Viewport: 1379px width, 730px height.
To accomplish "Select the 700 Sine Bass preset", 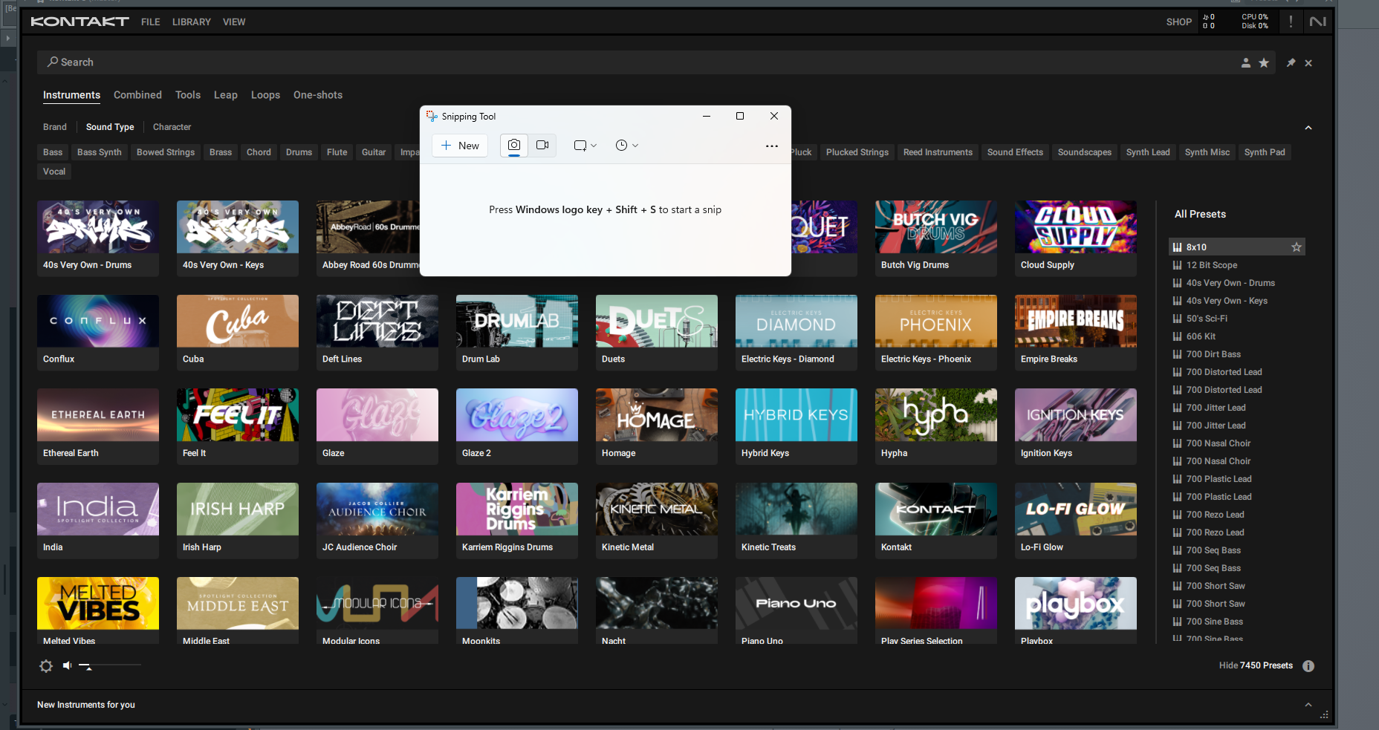I will [x=1237, y=622].
